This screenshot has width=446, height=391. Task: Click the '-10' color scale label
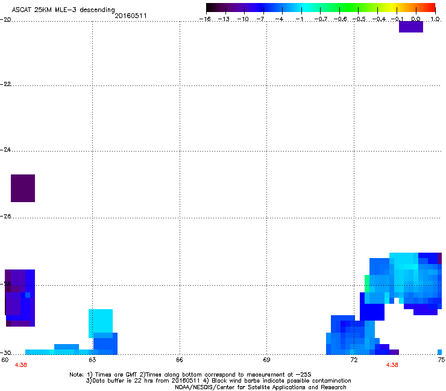point(243,19)
